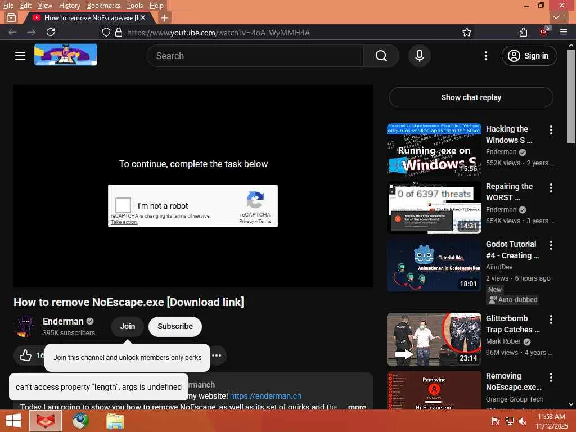Open the Help menu
576x432 pixels.
tap(156, 6)
